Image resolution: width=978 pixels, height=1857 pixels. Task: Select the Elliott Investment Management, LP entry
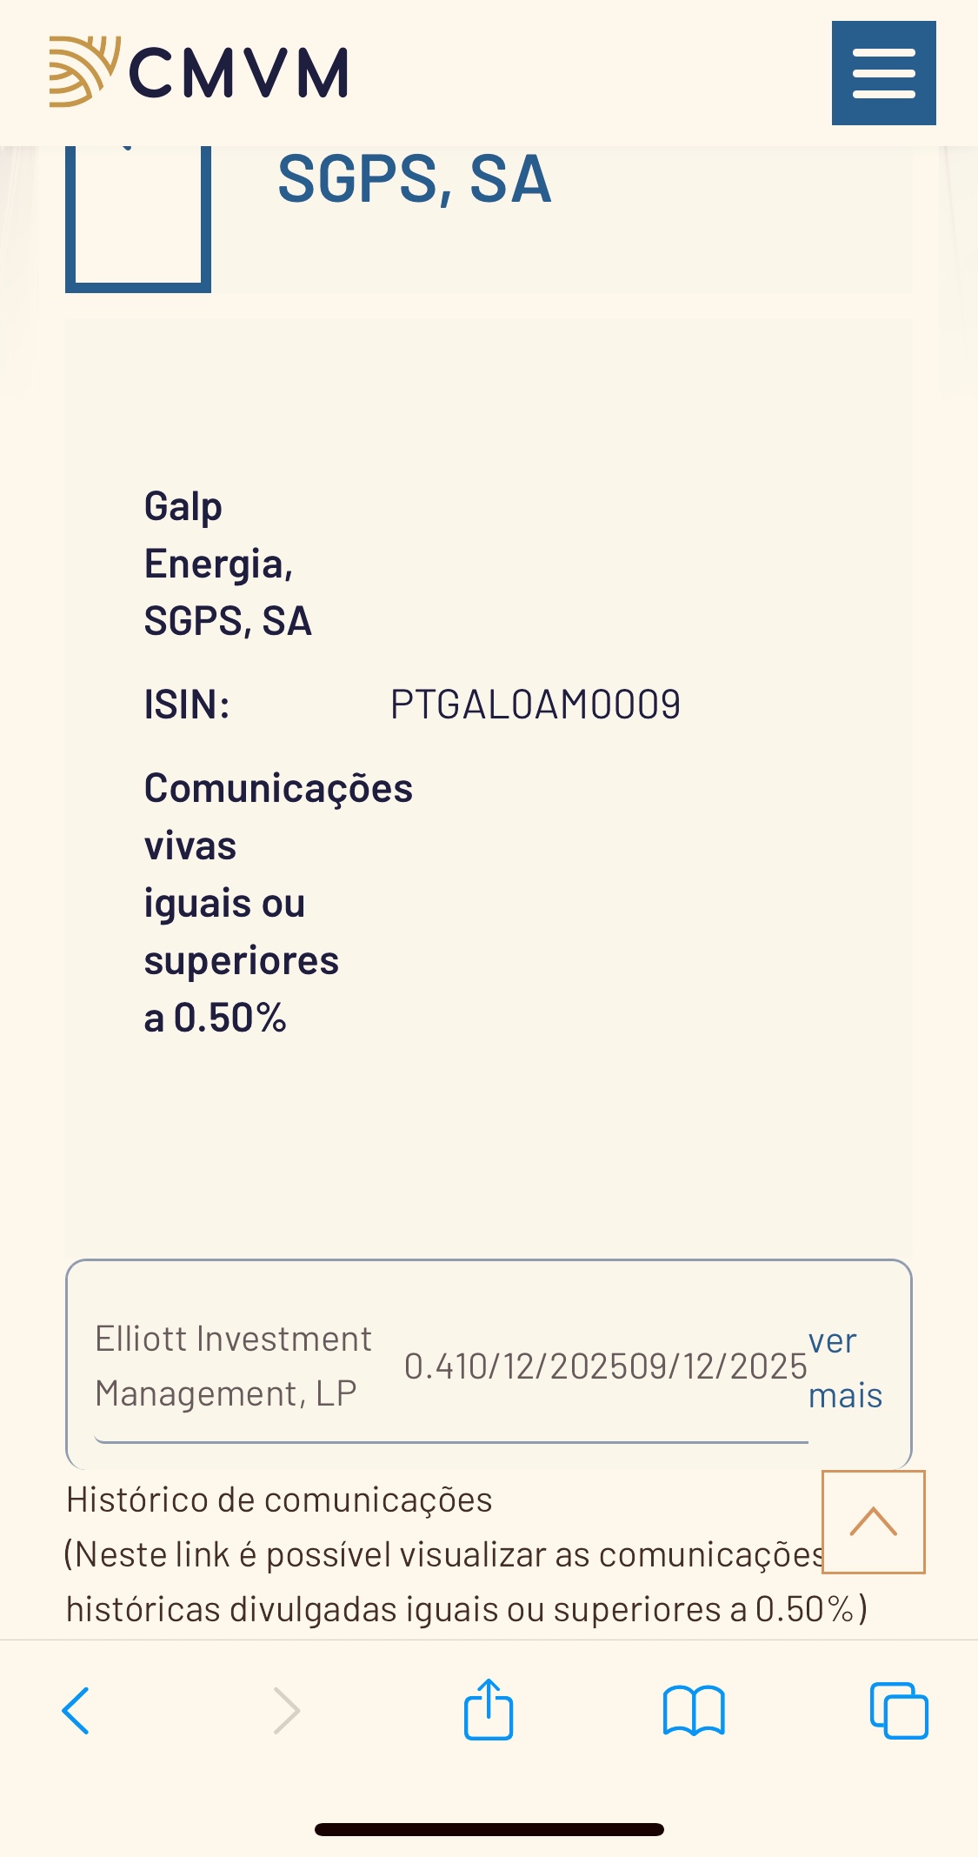[233, 1366]
